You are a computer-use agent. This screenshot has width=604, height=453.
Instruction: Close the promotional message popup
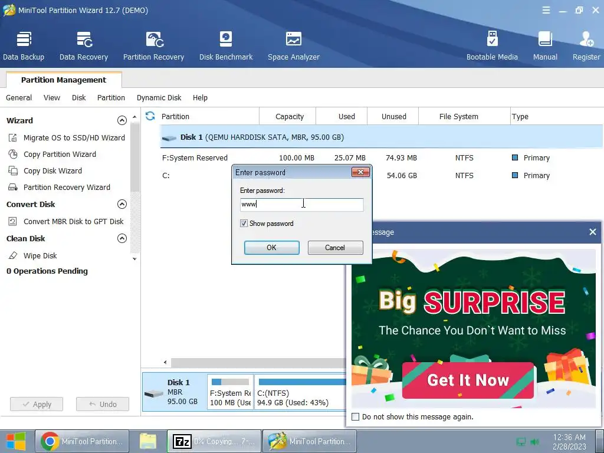point(592,232)
